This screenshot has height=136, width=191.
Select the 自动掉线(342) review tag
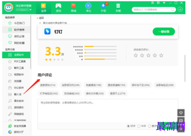72,94
